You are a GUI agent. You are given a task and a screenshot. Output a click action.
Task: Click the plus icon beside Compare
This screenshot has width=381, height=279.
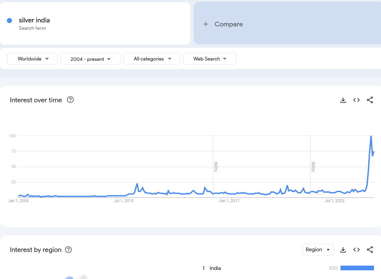[206, 24]
